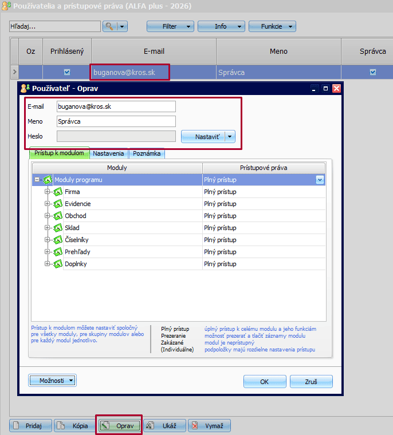The height and width of the screenshot is (435, 393).
Task: Click the Moduly column header
Action: click(117, 168)
